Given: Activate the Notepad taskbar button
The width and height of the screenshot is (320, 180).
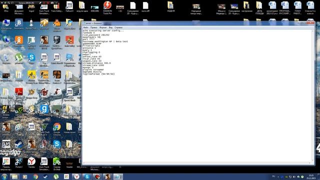Looking at the screenshot, I should pyautogui.click(x=118, y=176).
